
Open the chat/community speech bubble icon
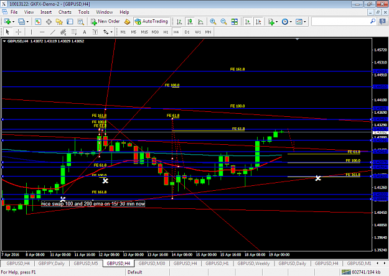[x=383, y=21]
